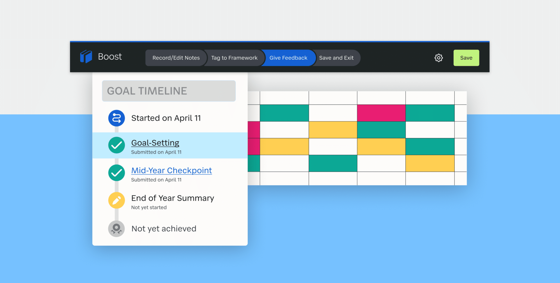Click the gray medal icon for Not yet achieved
This screenshot has width=560, height=283.
coord(116,228)
